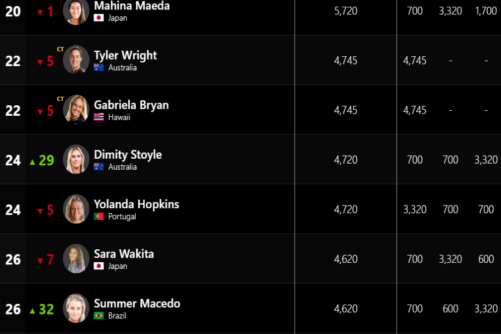Click Tyler Wright's profile photo
Screen dimensions: 501x334
click(x=76, y=60)
